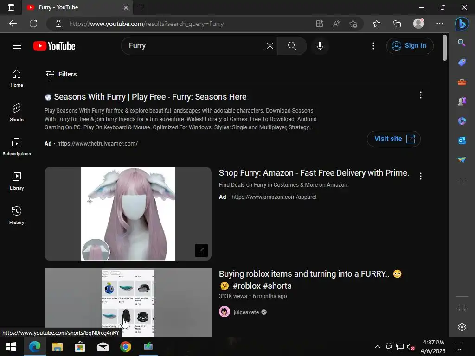Open the Edge profile avatar
This screenshot has height=356, width=475.
pos(418,23)
